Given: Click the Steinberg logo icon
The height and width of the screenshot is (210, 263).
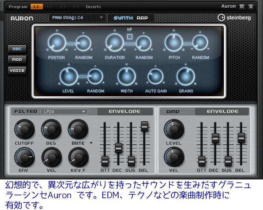Looking at the screenshot, I should (221, 17).
